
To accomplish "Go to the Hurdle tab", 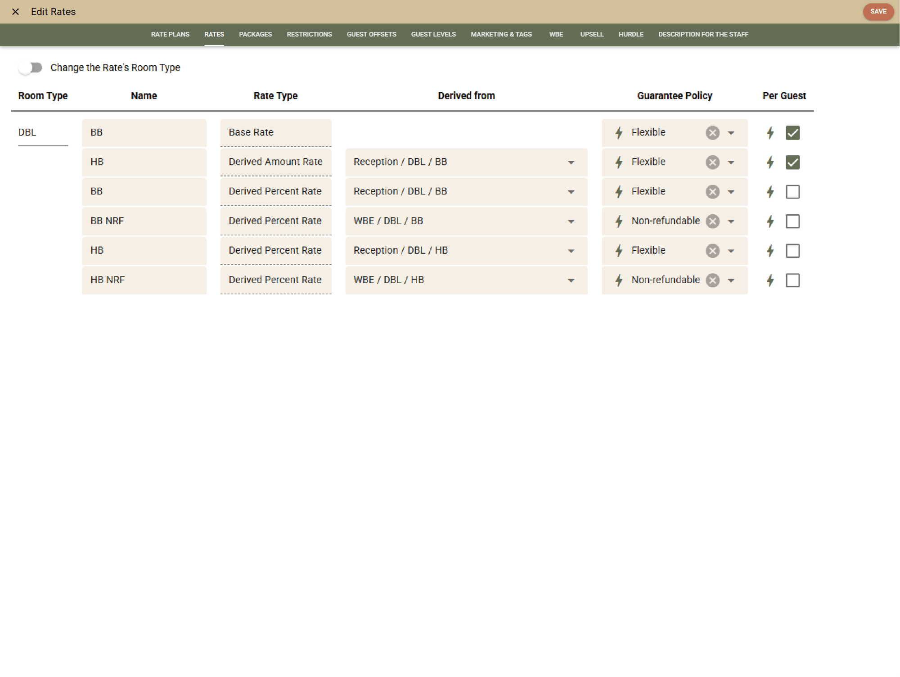I will click(x=630, y=34).
